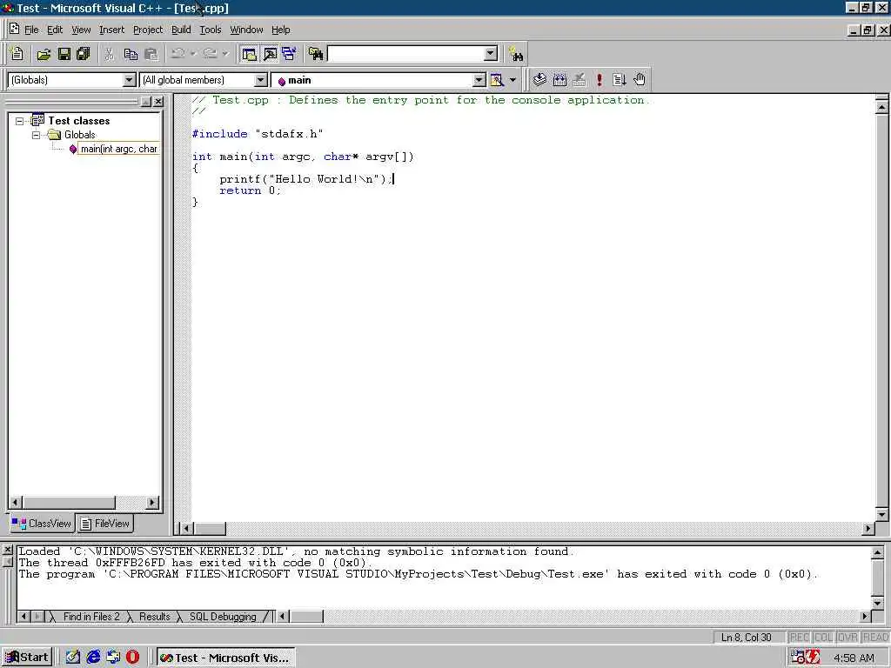891x668 pixels.
Task: Click the Copy icon in toolbar
Action: pos(131,54)
